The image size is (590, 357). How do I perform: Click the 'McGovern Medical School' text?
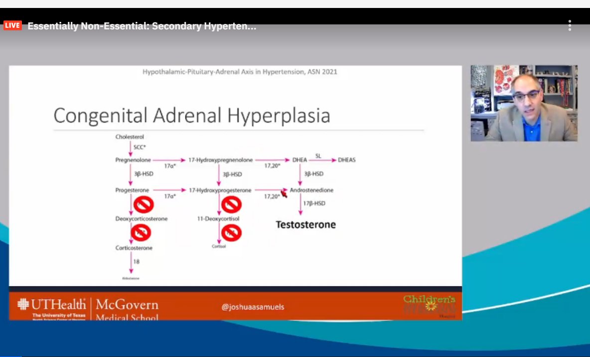point(127,310)
